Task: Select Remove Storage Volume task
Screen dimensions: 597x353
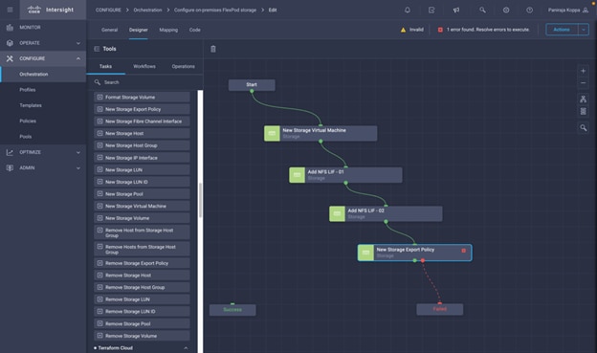Action: click(142, 336)
